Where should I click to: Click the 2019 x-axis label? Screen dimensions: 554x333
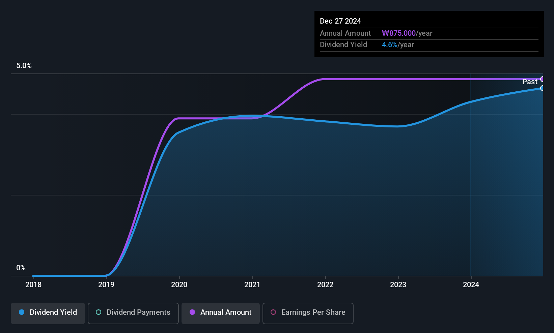(x=106, y=285)
